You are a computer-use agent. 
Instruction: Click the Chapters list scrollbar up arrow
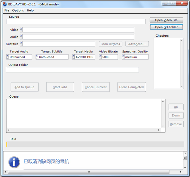(x=181, y=40)
